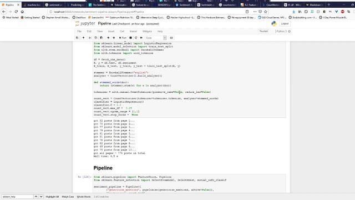The height and width of the screenshot is (200, 355).
Task: Open browser downloads arrow icon
Action: 293,12
